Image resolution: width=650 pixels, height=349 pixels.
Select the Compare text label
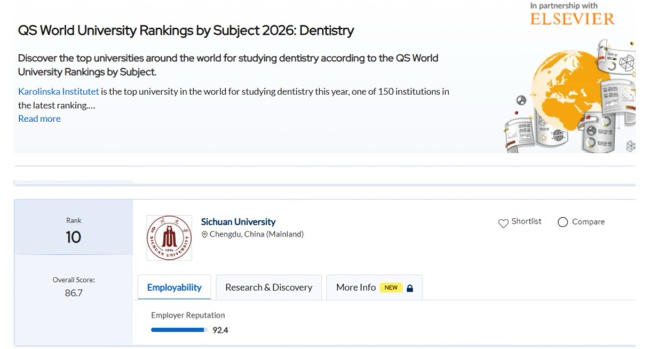pyautogui.click(x=588, y=222)
